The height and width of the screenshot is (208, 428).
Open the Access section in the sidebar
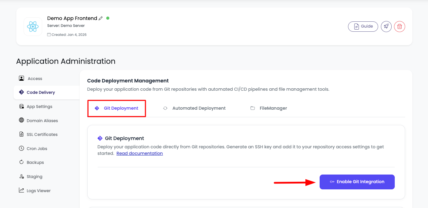(35, 78)
